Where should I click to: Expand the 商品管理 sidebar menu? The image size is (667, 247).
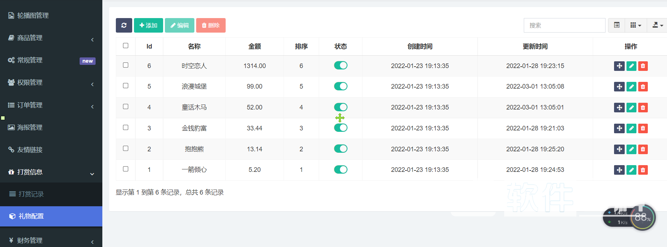tap(51, 38)
